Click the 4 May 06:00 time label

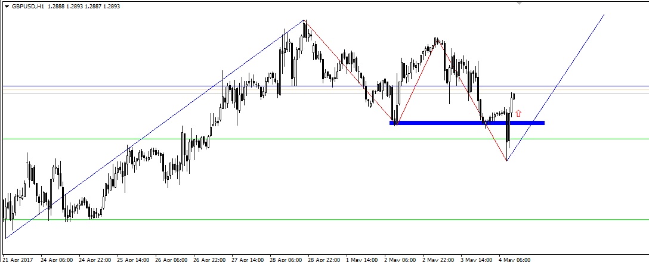point(514,259)
